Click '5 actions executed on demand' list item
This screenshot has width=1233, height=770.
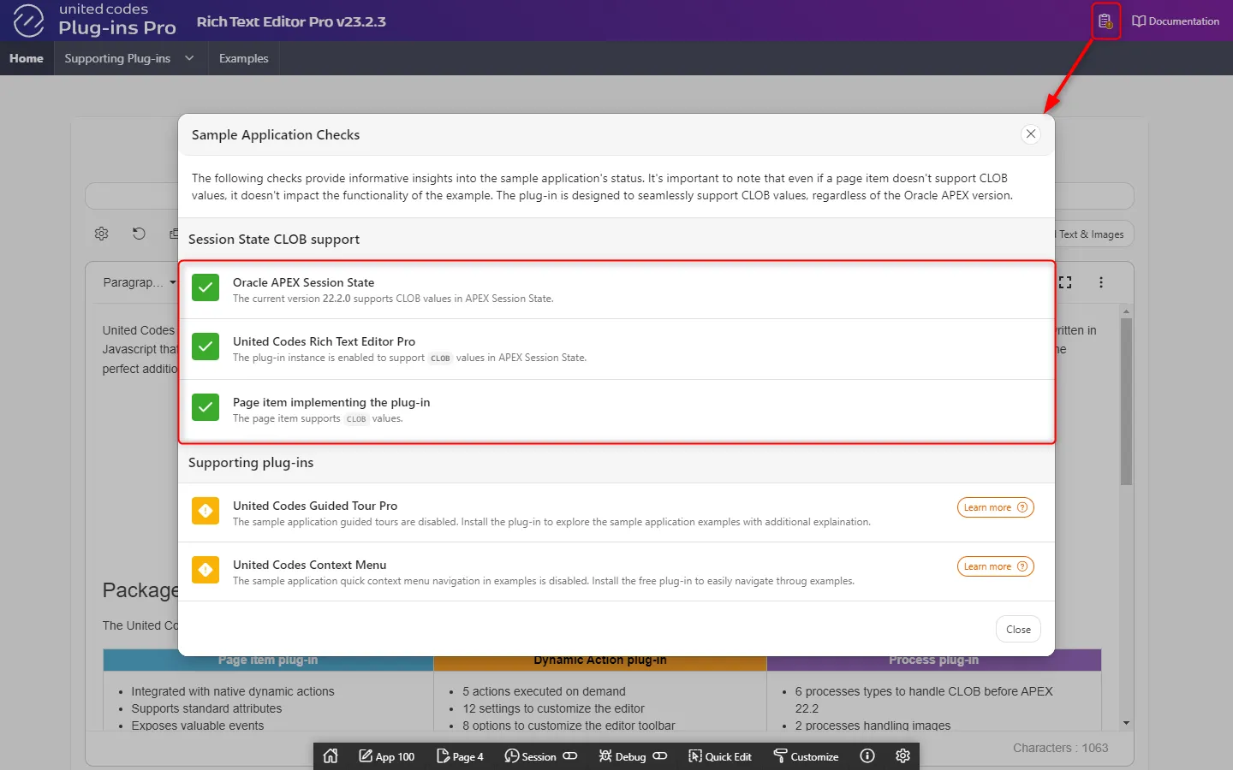click(x=544, y=691)
